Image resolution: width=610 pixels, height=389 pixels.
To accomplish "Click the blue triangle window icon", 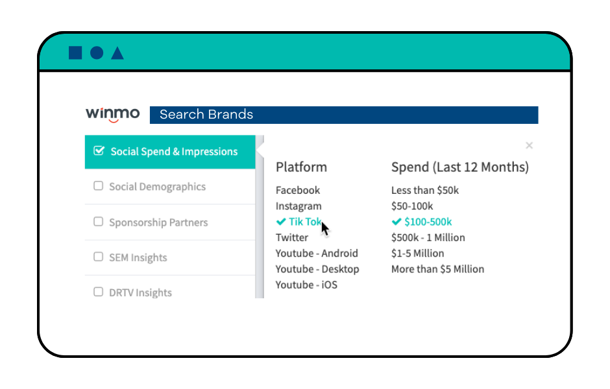I will coord(117,53).
